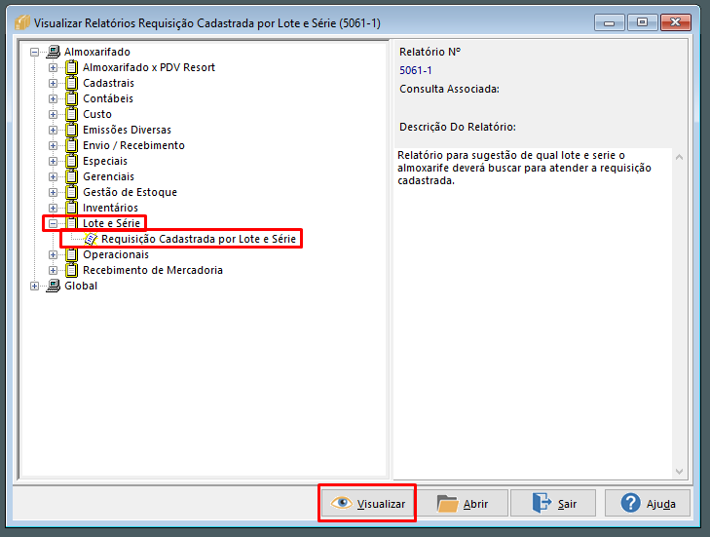The height and width of the screenshot is (537, 710).
Task: Click the Ajuda button
Action: point(648,503)
